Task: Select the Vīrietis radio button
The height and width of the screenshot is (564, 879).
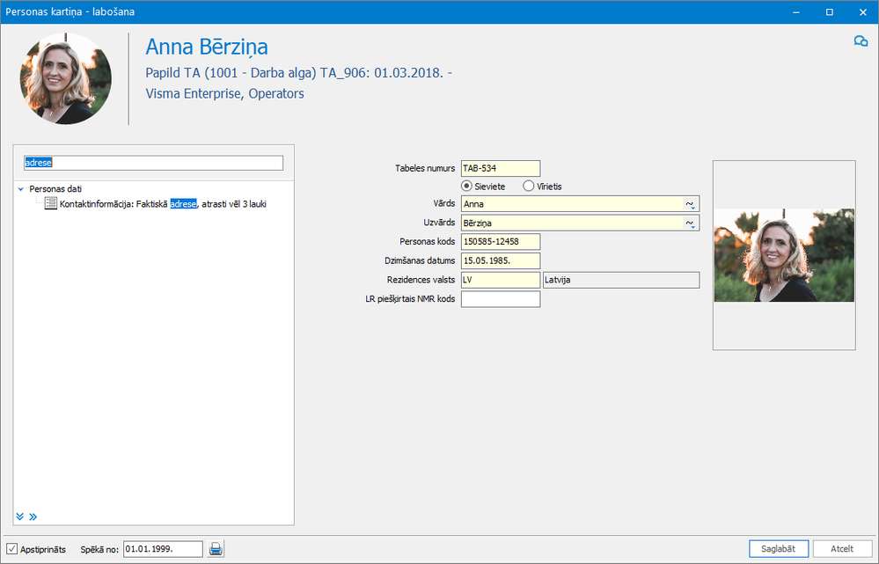Action: 528,187
